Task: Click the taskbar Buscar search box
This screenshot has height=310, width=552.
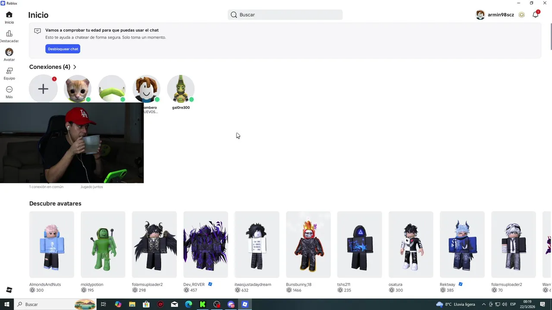Action: coord(56,304)
